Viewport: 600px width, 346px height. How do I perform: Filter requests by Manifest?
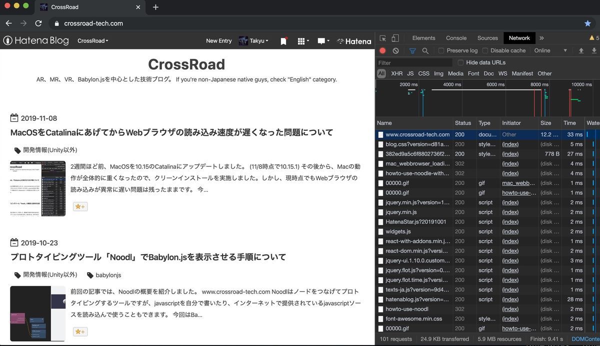(522, 73)
